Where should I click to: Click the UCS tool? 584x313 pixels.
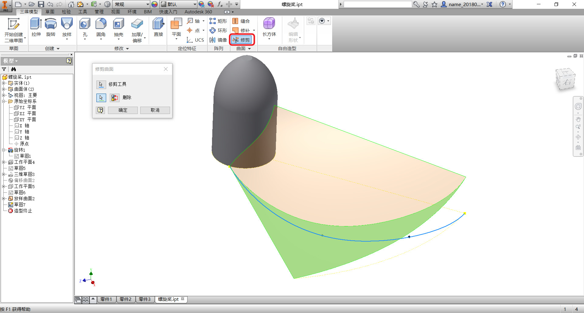(195, 40)
